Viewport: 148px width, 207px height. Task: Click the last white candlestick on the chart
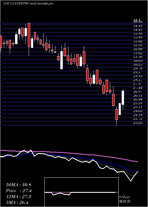click(x=123, y=98)
